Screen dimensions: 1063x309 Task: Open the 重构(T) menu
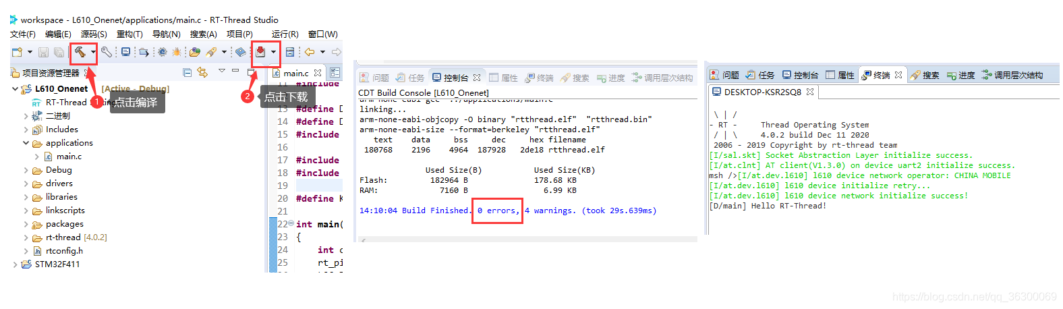click(x=130, y=34)
